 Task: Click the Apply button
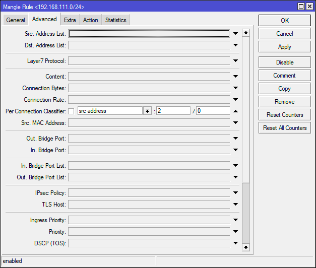click(x=284, y=47)
